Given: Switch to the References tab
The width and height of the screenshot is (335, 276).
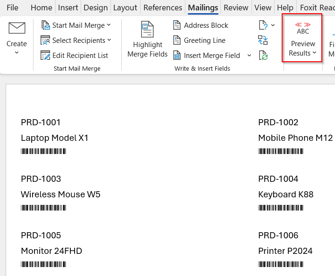Looking at the screenshot, I should pyautogui.click(x=163, y=8).
